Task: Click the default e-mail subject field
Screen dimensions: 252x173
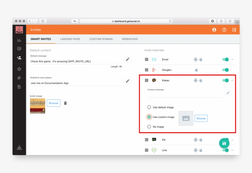Action: pyautogui.click(x=76, y=83)
